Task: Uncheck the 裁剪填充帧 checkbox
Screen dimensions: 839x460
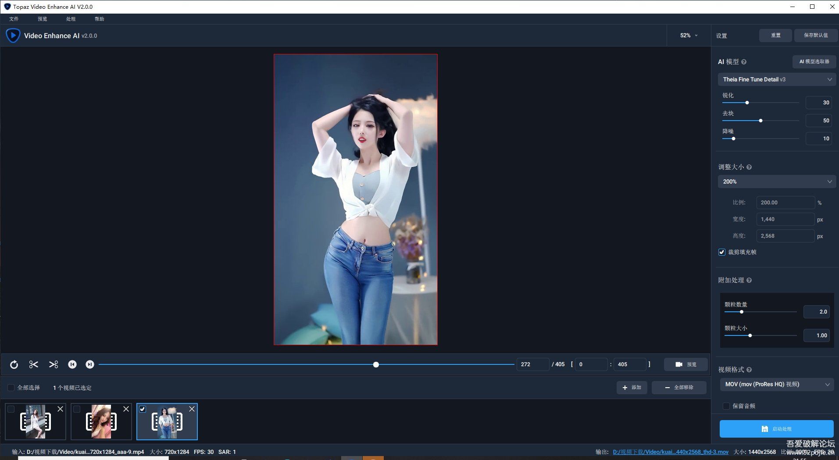Action: coord(721,252)
